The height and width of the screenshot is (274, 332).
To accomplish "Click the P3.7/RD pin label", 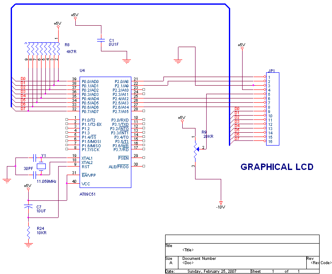I will 121,150.
